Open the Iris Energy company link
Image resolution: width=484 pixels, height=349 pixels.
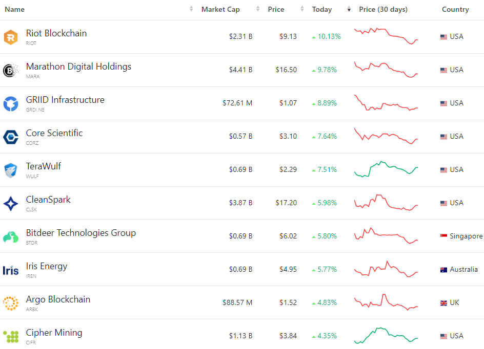47,266
